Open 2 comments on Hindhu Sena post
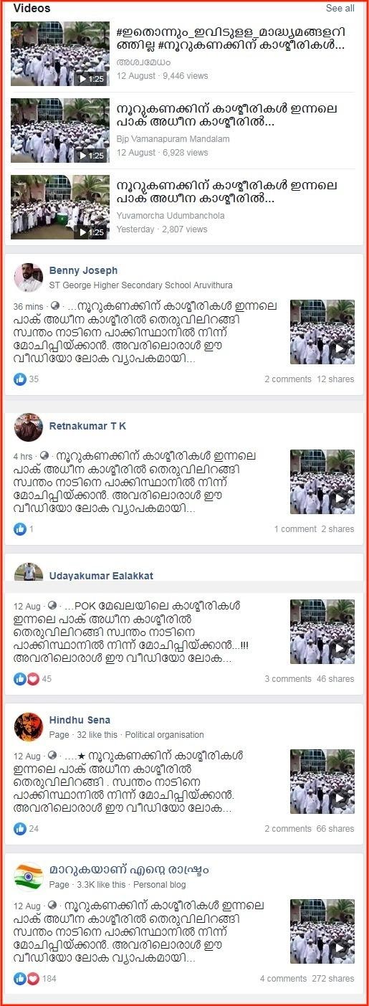369x1006 pixels. [288, 829]
